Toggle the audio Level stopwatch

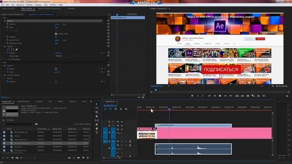tap(7, 72)
